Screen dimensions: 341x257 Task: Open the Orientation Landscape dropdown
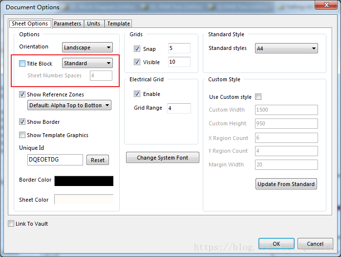(x=87, y=47)
